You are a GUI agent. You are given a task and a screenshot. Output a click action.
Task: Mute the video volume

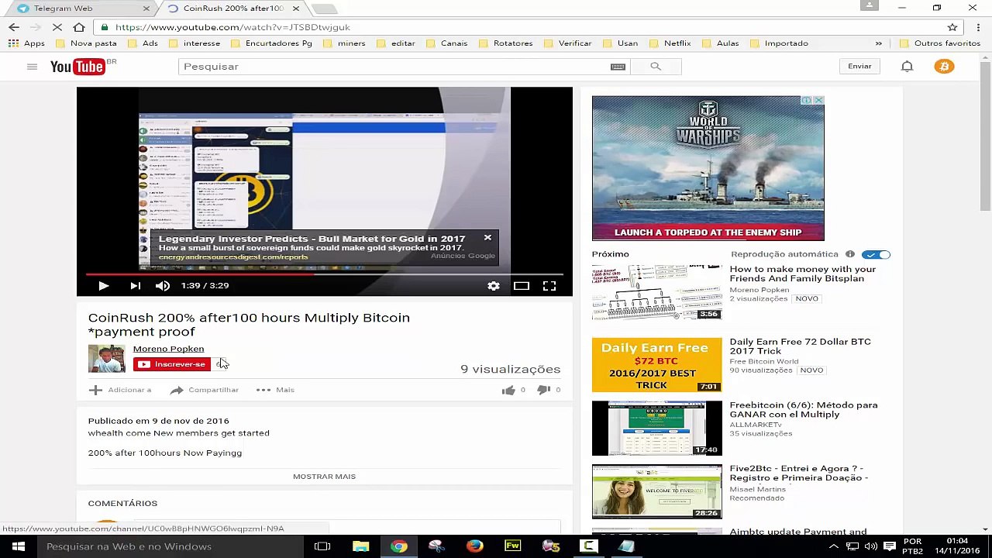coord(162,286)
